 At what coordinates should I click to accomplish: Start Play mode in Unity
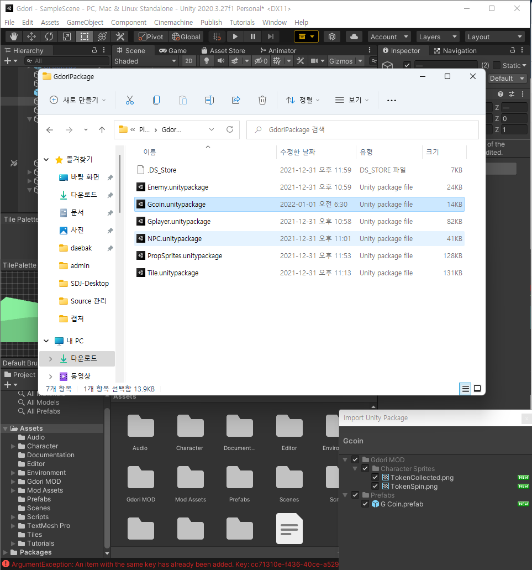point(235,36)
